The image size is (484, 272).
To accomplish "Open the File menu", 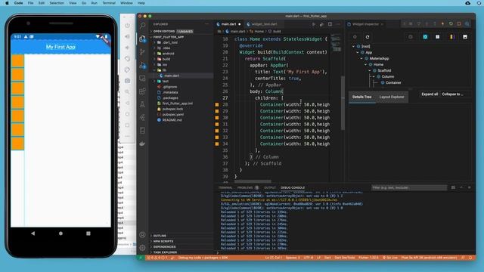I will (30, 3).
